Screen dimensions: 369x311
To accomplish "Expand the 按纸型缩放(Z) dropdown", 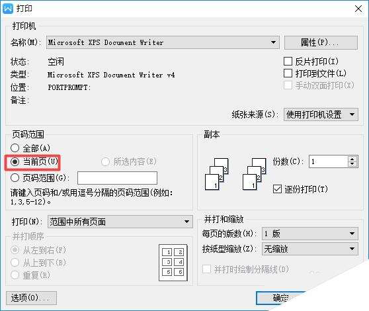I will coord(310,249).
